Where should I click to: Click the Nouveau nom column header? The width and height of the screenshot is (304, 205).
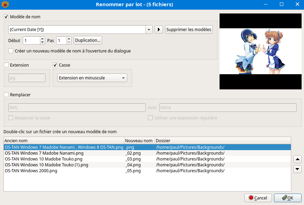pyautogui.click(x=139, y=140)
